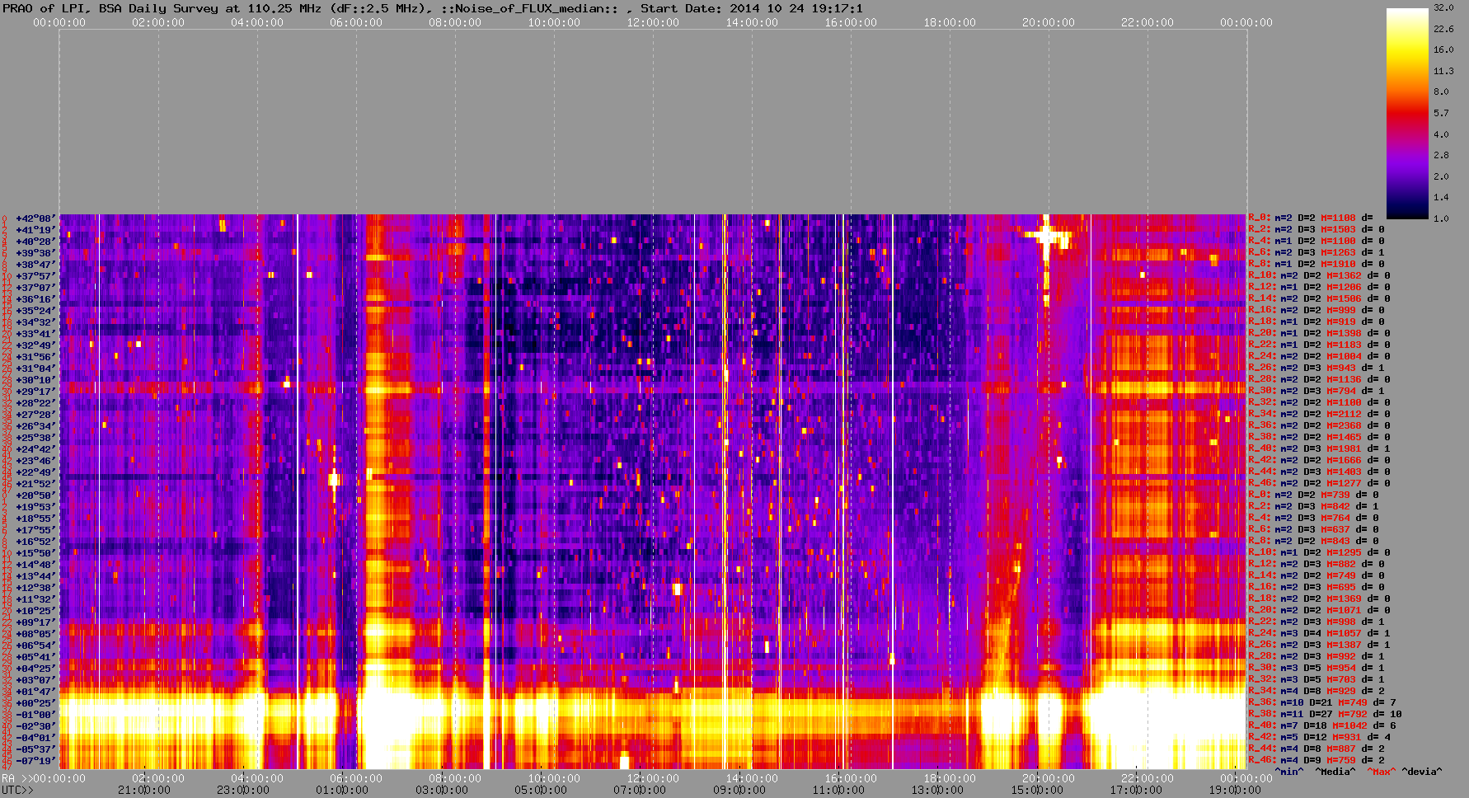
Task: Click the +08°05' declination label
Action: (35, 634)
